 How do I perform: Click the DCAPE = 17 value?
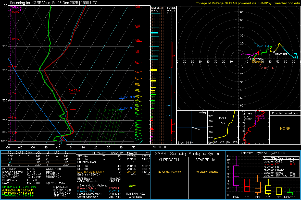click(9, 180)
